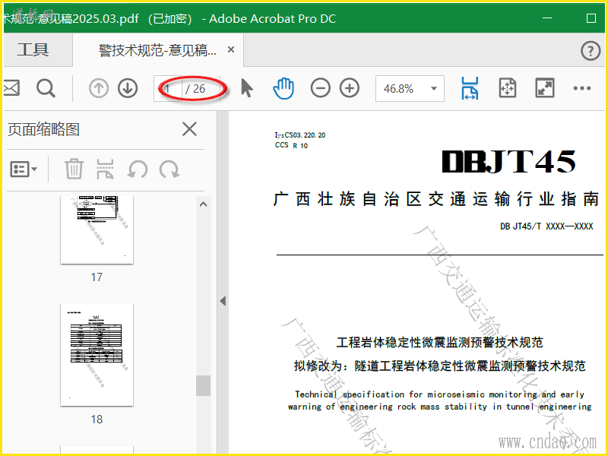Switch to the 警技术规范-意见稿 document tab
This screenshot has height=456, width=608.
click(x=158, y=50)
